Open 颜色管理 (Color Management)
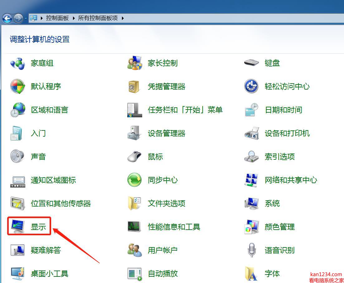 [279, 227]
